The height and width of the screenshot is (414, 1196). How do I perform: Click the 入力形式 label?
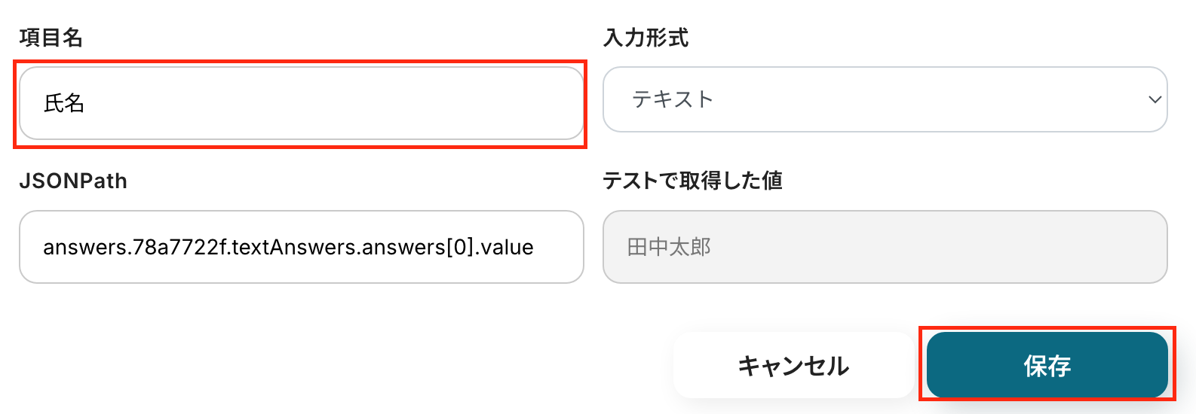[x=646, y=38]
